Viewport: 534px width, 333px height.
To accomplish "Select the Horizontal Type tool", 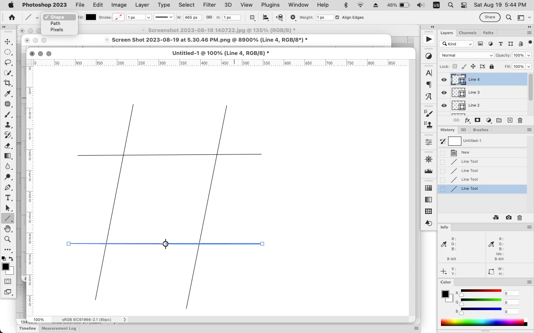I will 8,198.
